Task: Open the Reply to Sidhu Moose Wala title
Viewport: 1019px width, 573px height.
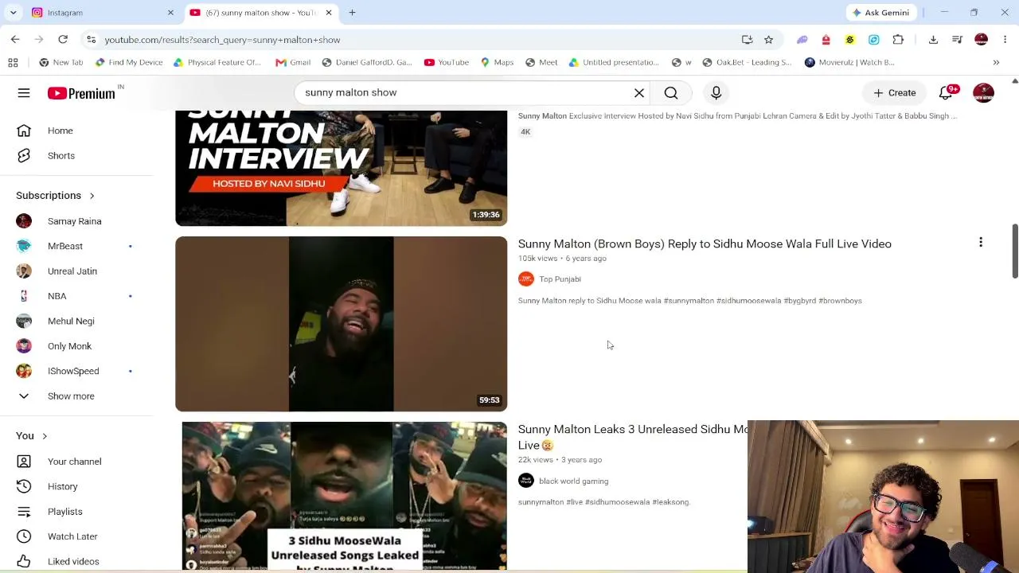Action: click(x=705, y=244)
